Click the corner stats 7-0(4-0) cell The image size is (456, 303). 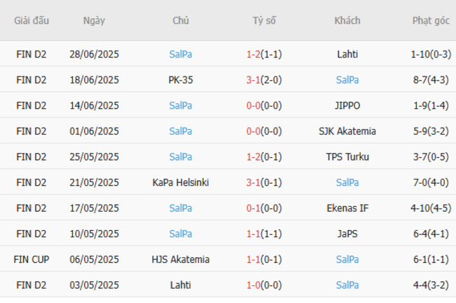[x=431, y=182]
